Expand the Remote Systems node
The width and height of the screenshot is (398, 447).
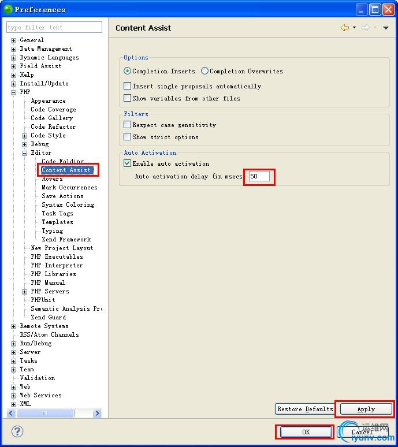click(x=13, y=326)
